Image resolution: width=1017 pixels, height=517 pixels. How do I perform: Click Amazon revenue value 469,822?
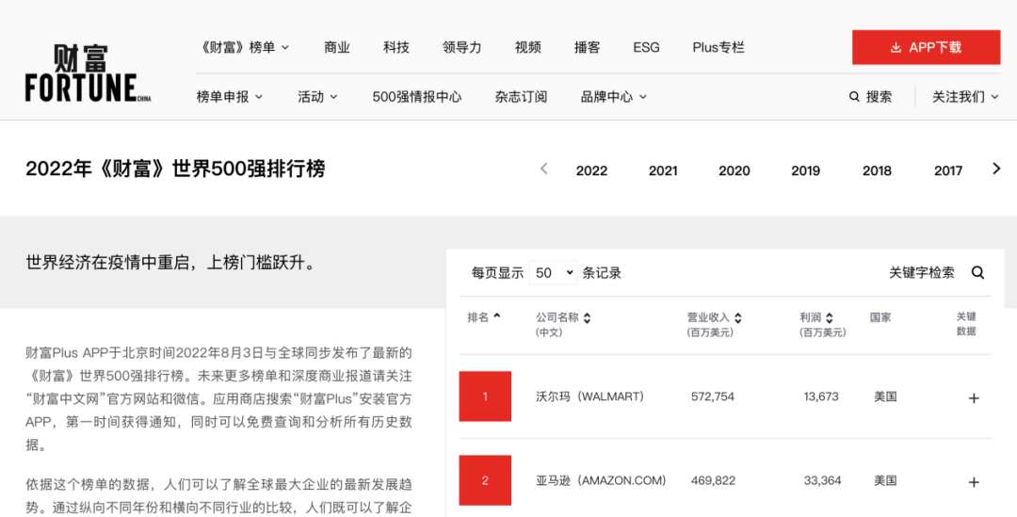click(x=713, y=480)
